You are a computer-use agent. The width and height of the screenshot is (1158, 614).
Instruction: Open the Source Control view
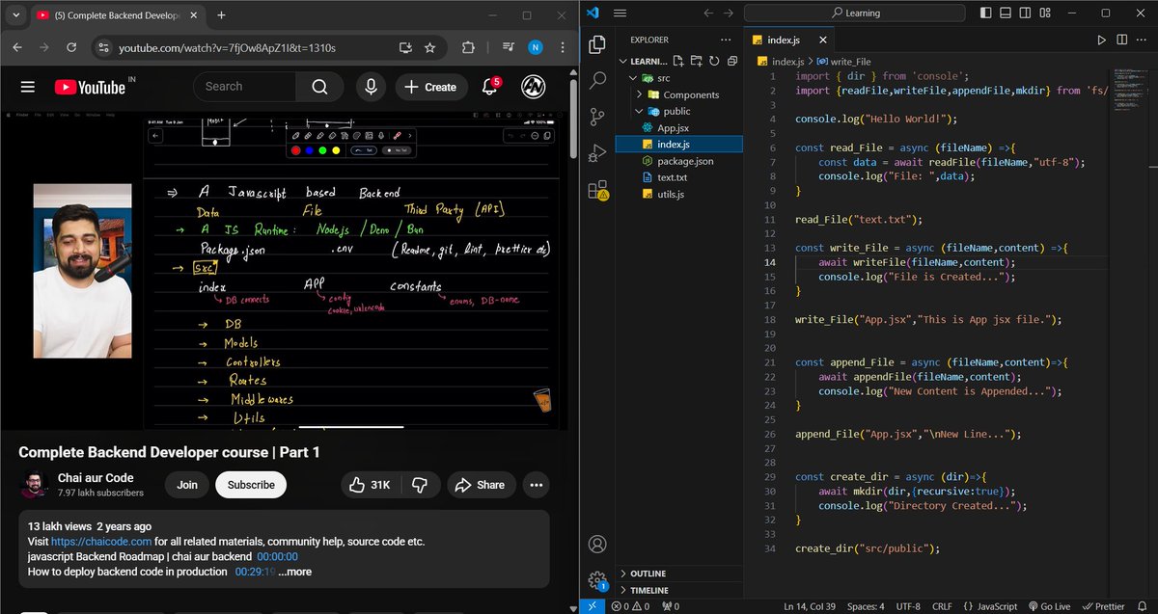(596, 117)
